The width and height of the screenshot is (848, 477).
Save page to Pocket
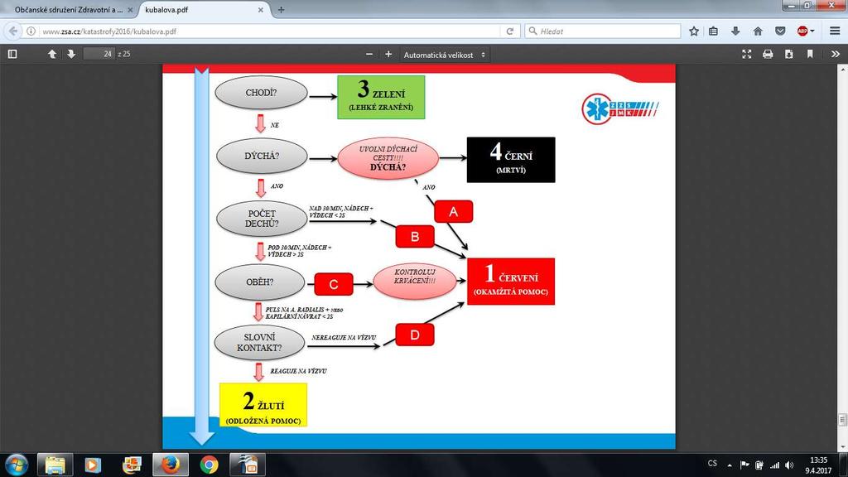coord(780,31)
